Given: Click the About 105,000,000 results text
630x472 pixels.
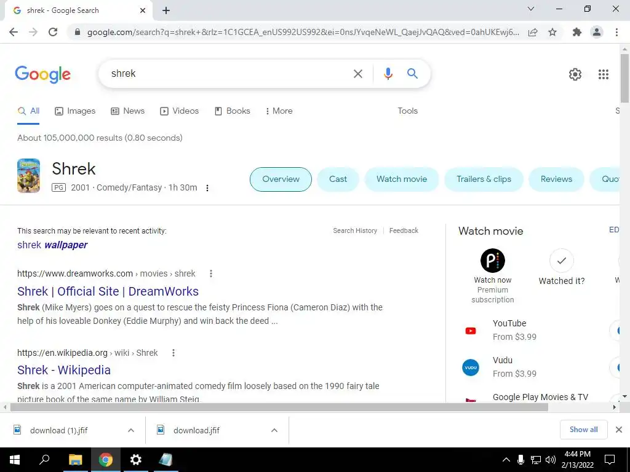Looking at the screenshot, I should click(x=100, y=138).
